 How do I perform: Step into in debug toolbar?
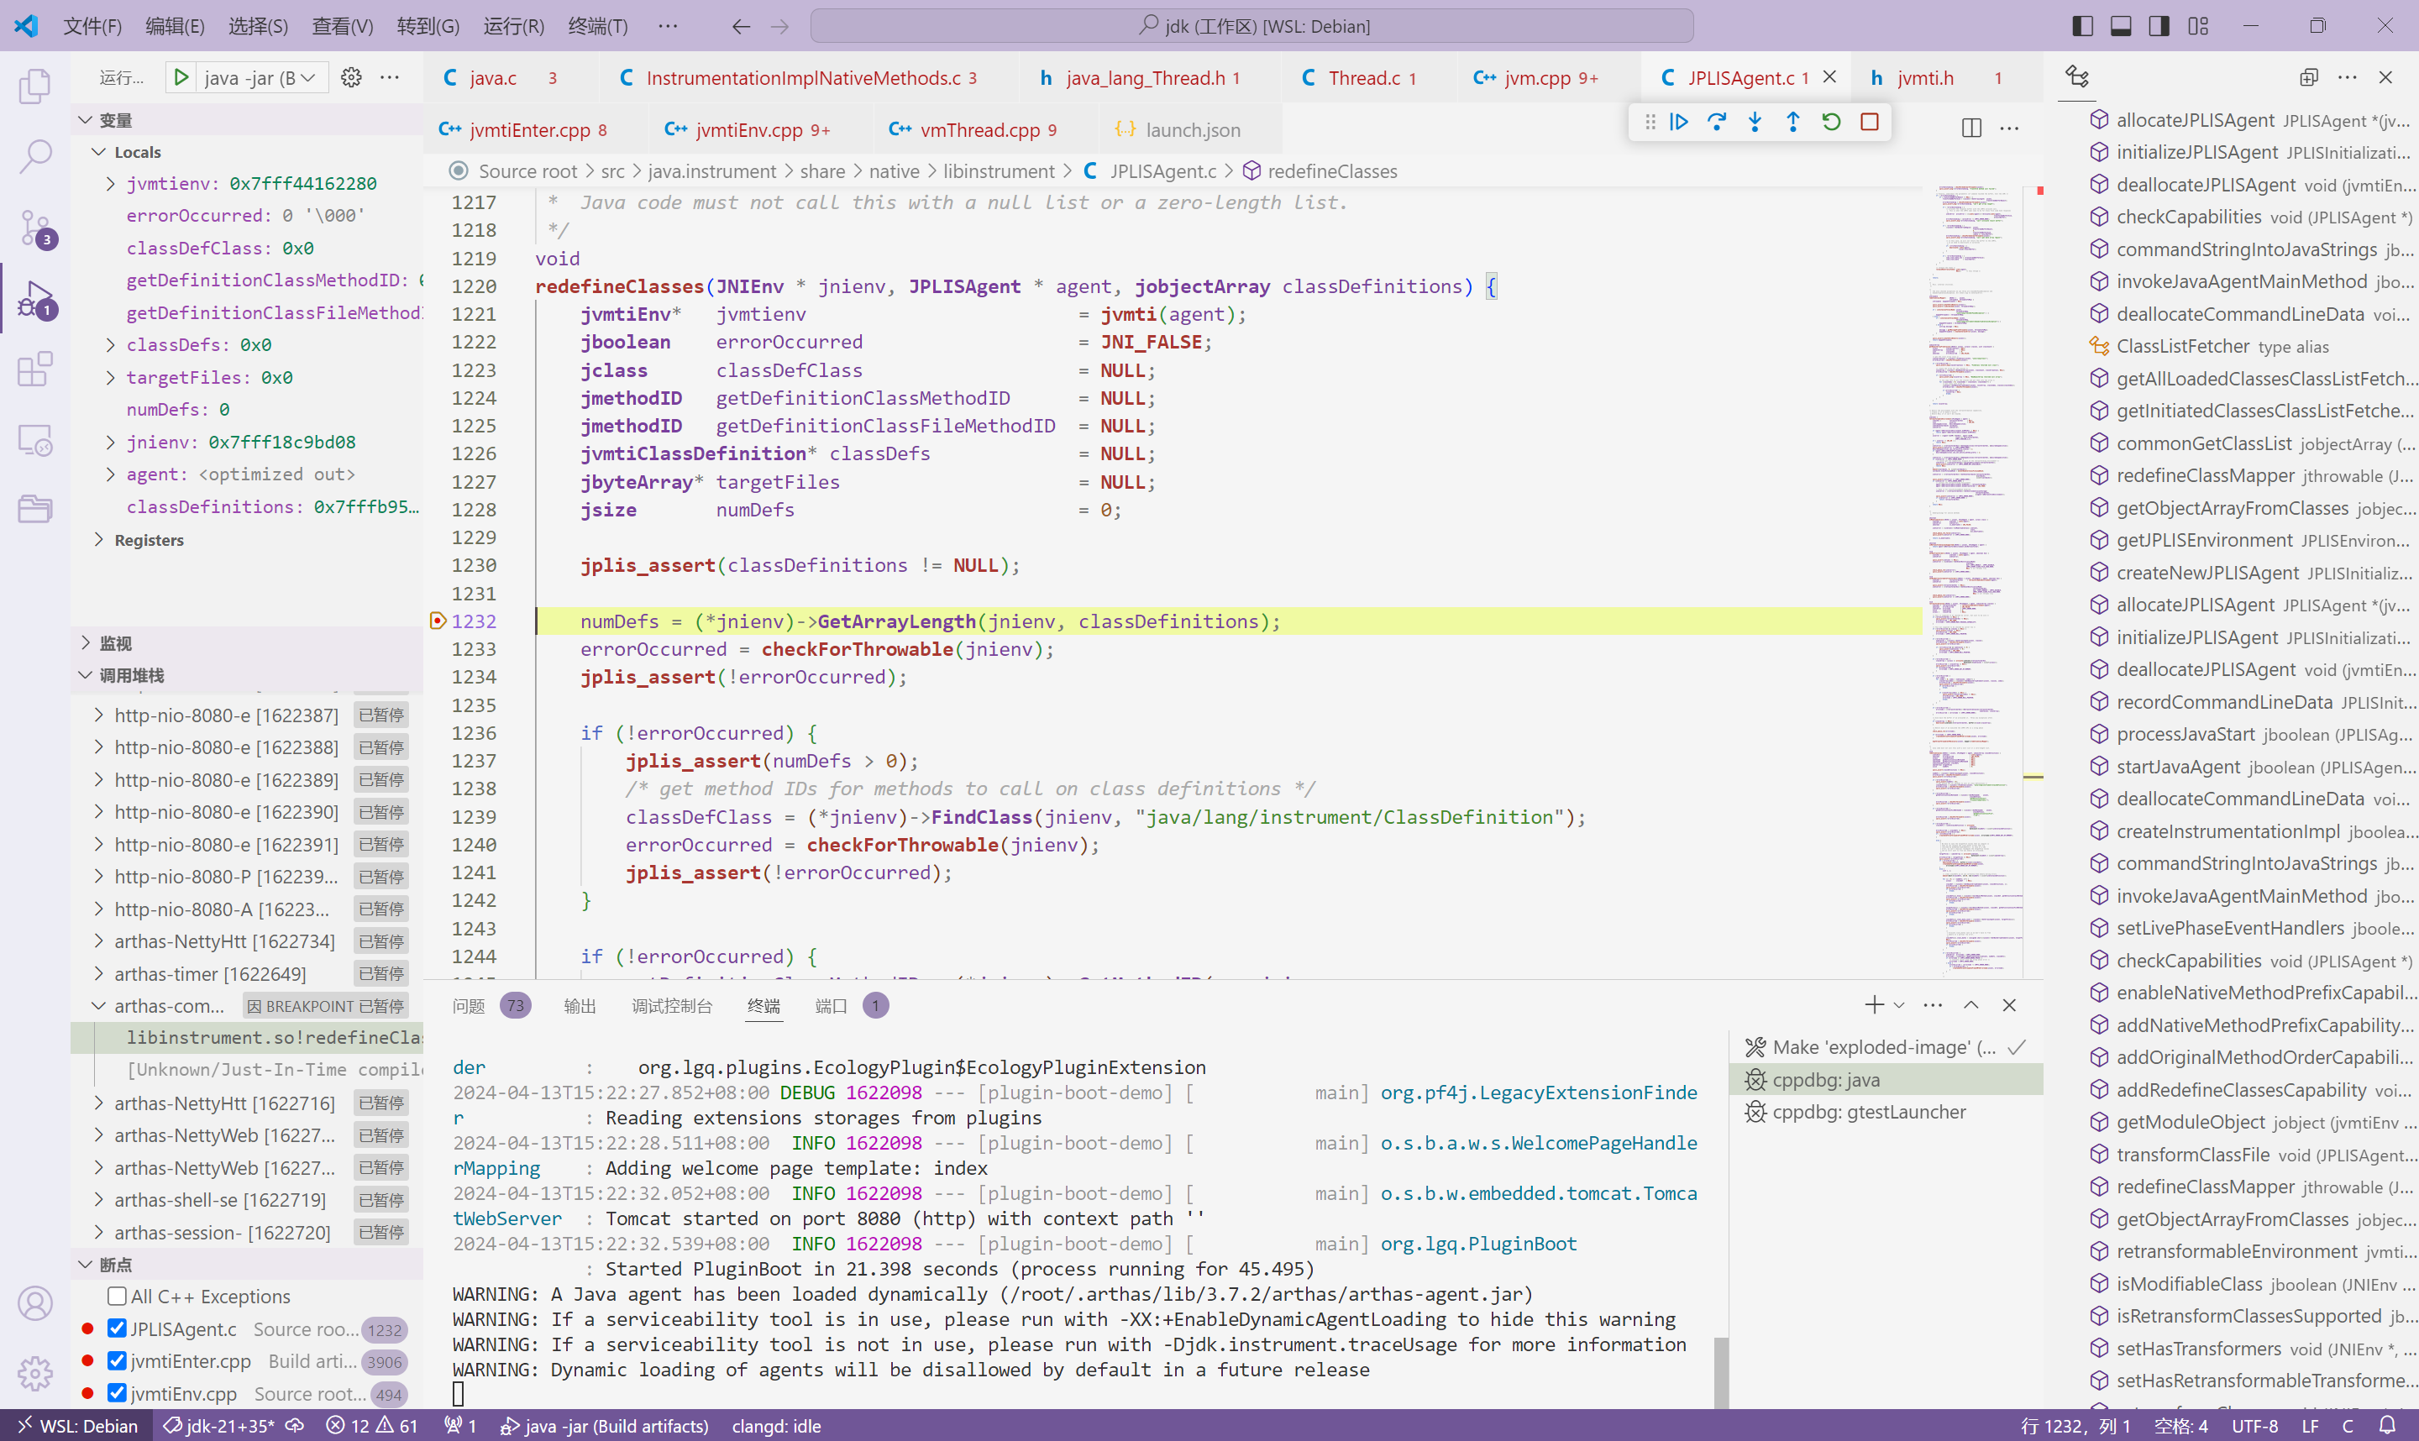(1755, 122)
